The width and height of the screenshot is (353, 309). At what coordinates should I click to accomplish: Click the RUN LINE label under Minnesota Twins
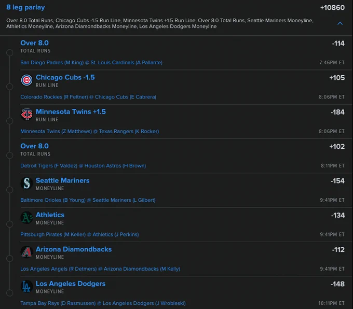[x=47, y=120]
